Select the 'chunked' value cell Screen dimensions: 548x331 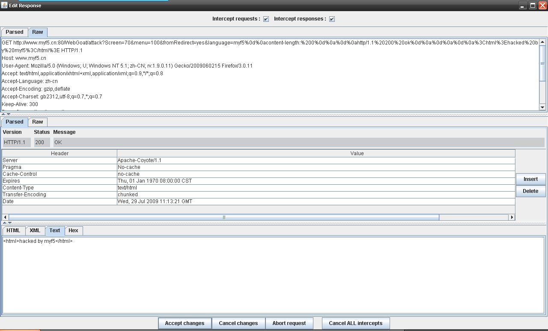316,195
